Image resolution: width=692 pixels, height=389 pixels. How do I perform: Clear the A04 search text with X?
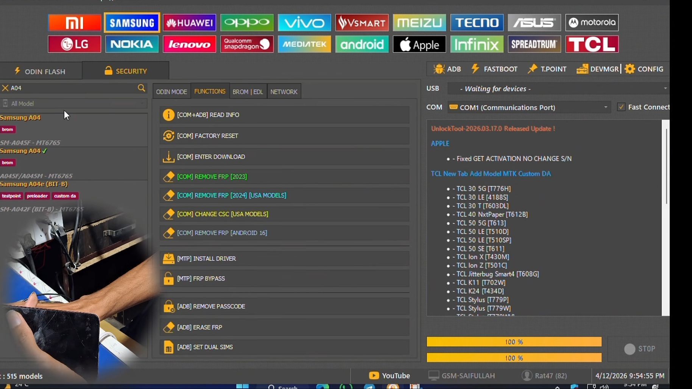(5, 88)
